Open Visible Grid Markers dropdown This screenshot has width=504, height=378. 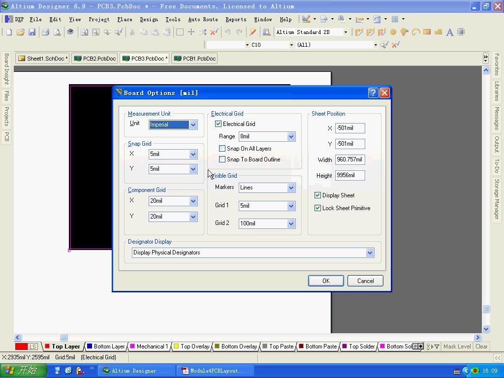point(291,188)
